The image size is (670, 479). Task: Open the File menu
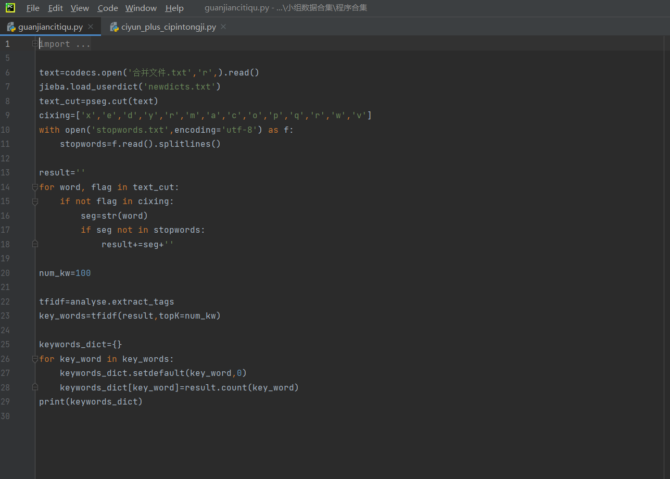[x=33, y=8]
